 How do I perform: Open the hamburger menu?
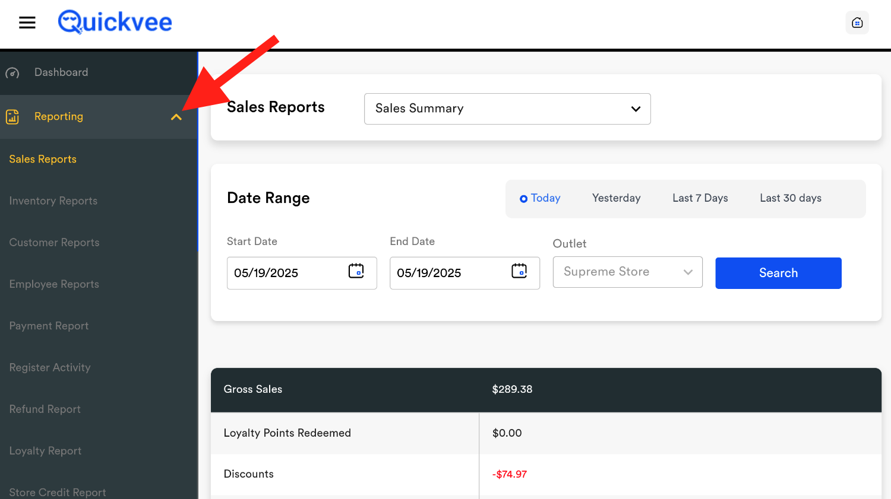(27, 23)
